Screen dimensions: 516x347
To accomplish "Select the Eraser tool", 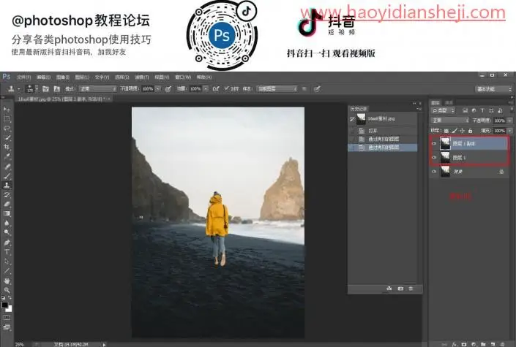I will 7,204.
